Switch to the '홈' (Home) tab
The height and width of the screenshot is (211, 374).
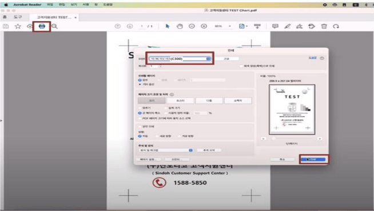coord(5,17)
